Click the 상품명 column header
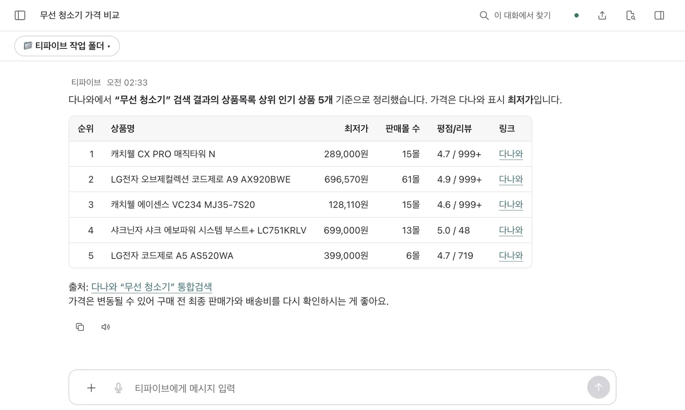Screen dimensions: 685x410 (123, 129)
